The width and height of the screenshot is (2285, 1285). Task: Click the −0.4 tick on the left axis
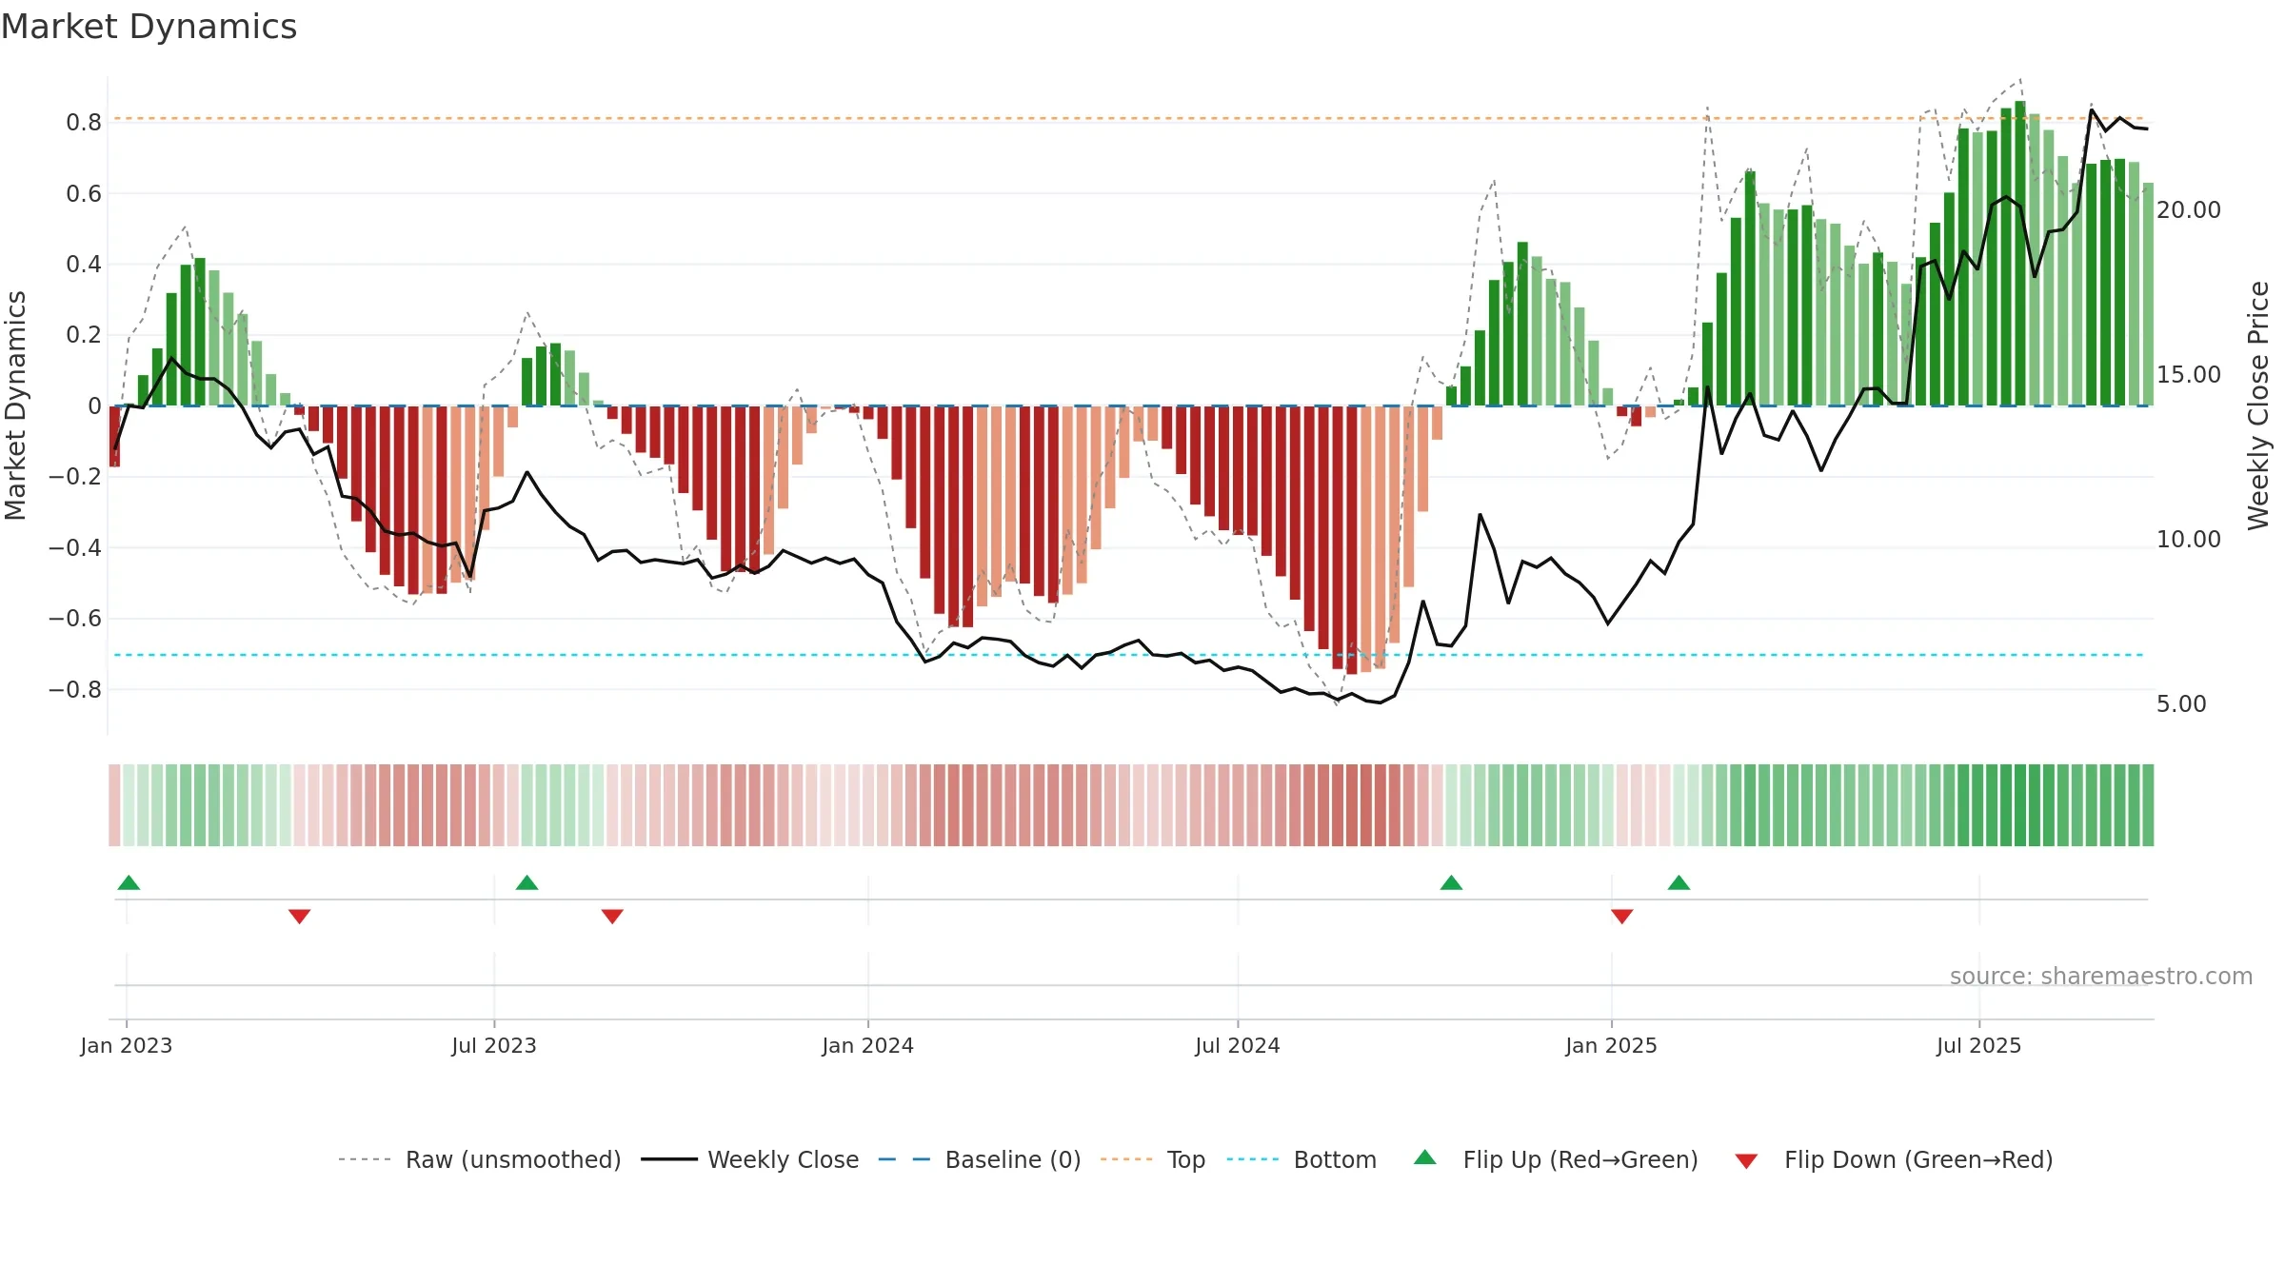click(75, 548)
